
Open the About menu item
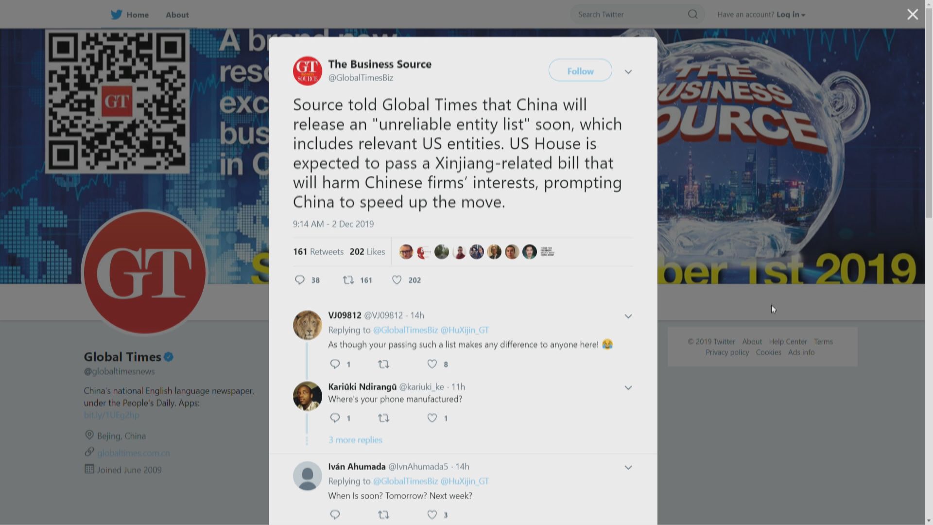click(x=177, y=15)
